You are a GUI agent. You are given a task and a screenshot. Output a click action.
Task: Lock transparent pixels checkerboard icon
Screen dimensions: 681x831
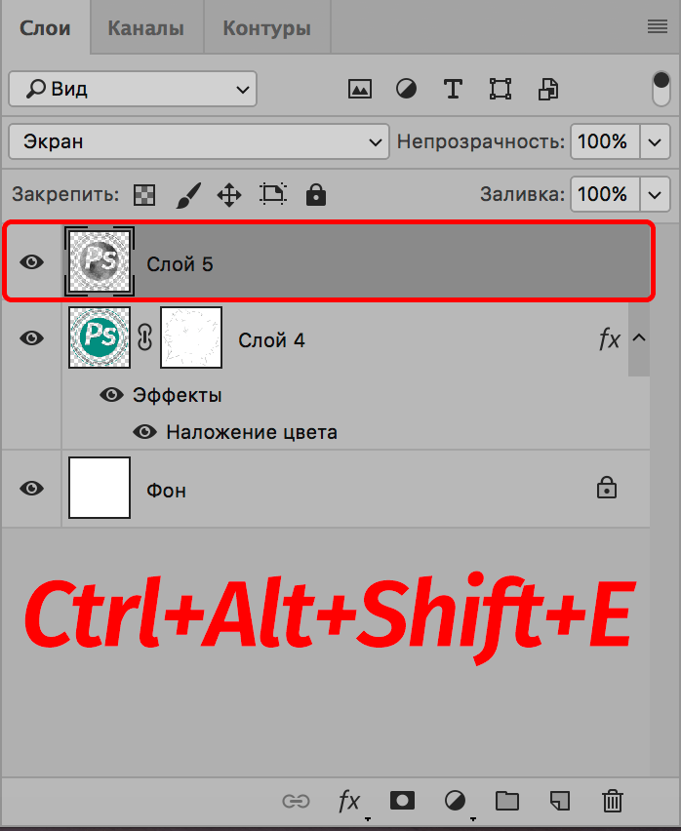coord(144,194)
